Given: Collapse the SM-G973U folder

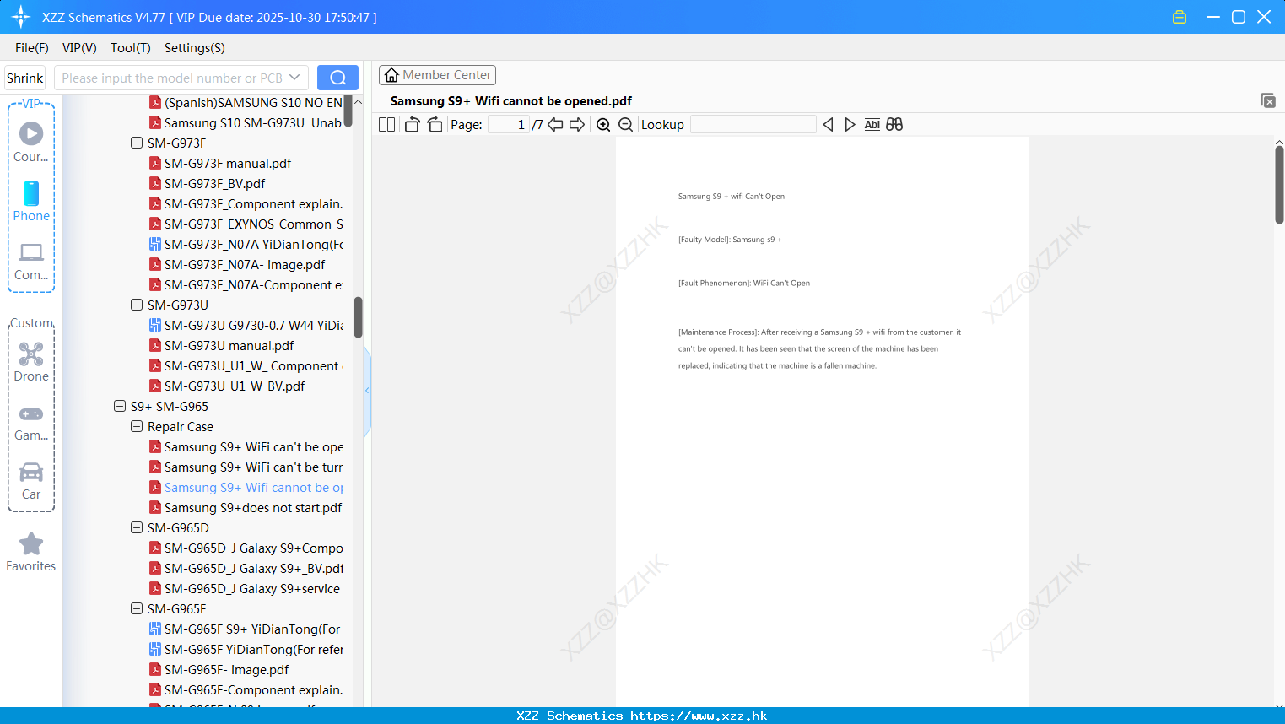Looking at the screenshot, I should pyautogui.click(x=137, y=305).
